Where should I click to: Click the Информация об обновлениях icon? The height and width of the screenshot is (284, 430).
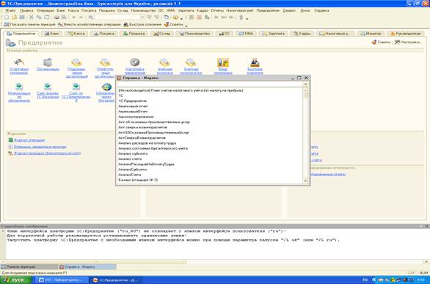(x=19, y=87)
